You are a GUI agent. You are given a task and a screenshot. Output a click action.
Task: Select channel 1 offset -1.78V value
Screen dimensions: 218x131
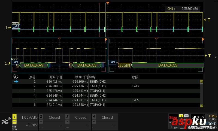(32, 125)
